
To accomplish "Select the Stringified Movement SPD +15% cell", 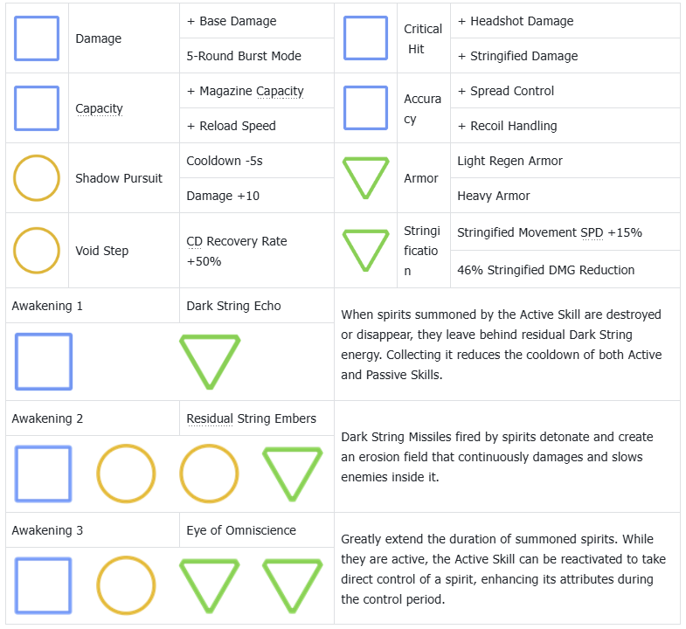I will tap(565, 232).
